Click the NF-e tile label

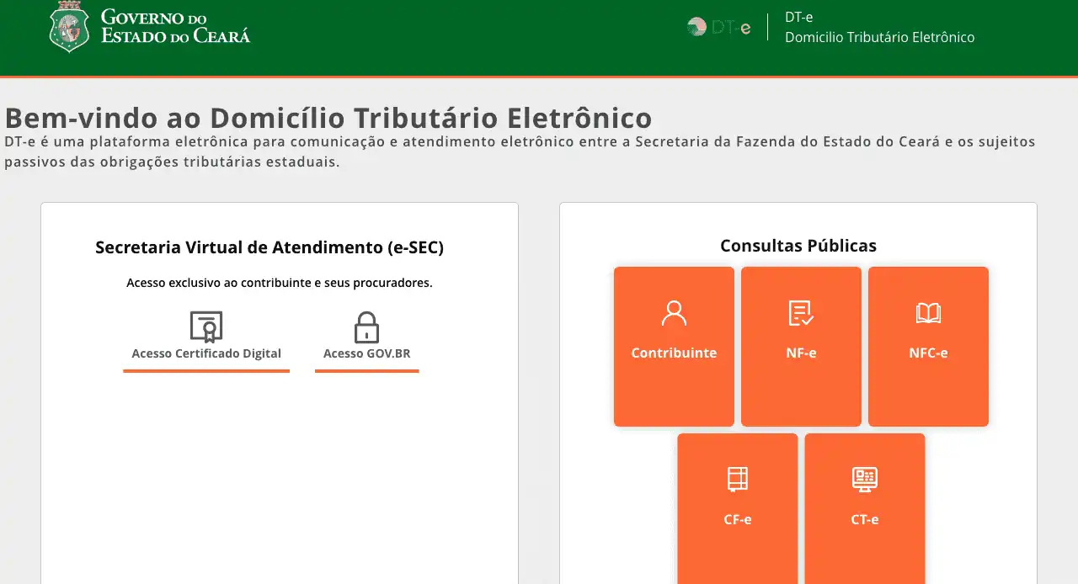click(801, 353)
